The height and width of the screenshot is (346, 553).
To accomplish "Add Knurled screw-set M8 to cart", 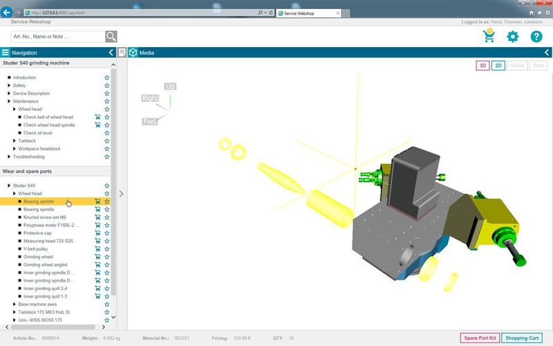I will (x=97, y=217).
